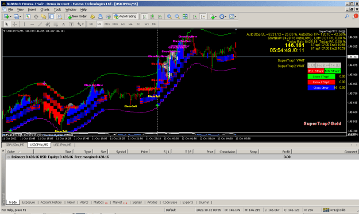Viewport: 359px width, 214px height.
Task: Expand the Periods dropdown arrow
Action: [x=226, y=17]
